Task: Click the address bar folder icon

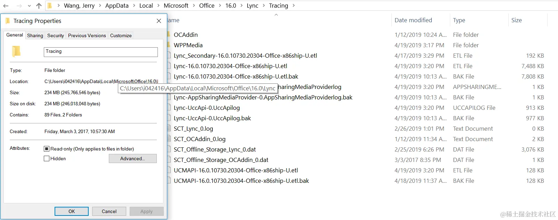Action: (x=50, y=6)
